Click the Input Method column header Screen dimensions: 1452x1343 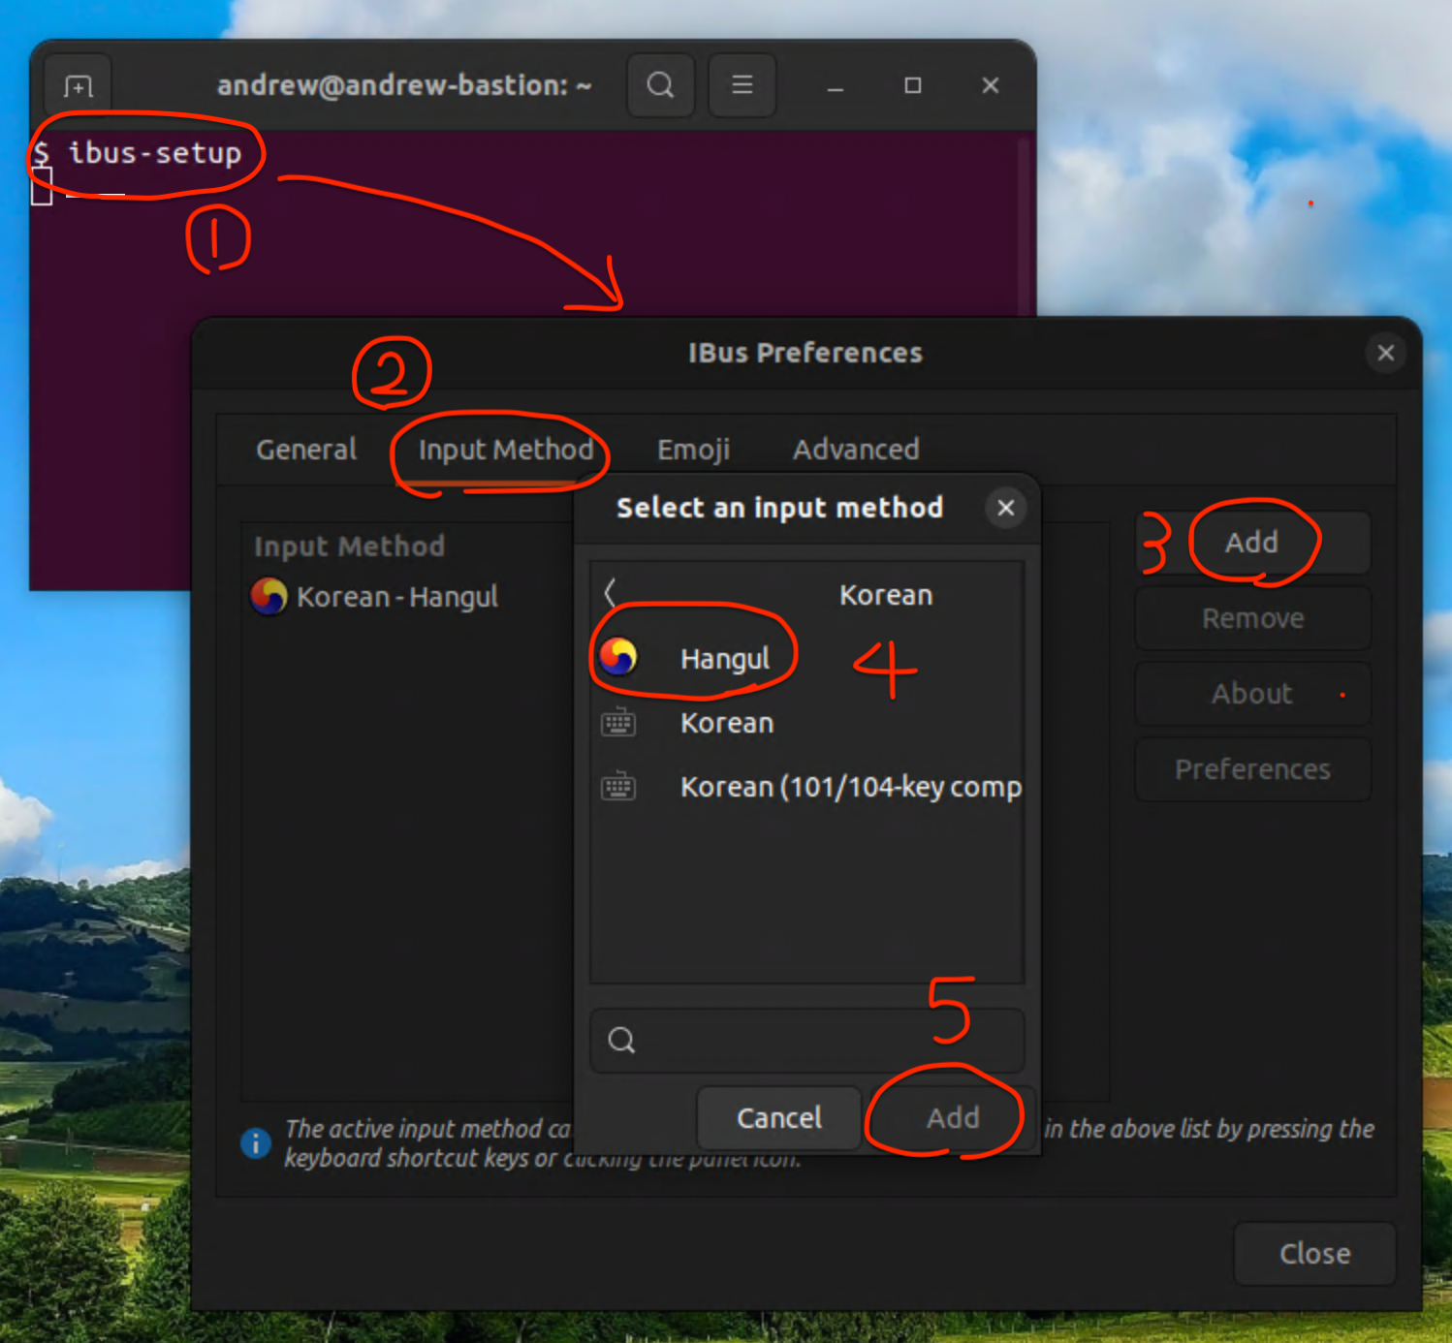349,547
